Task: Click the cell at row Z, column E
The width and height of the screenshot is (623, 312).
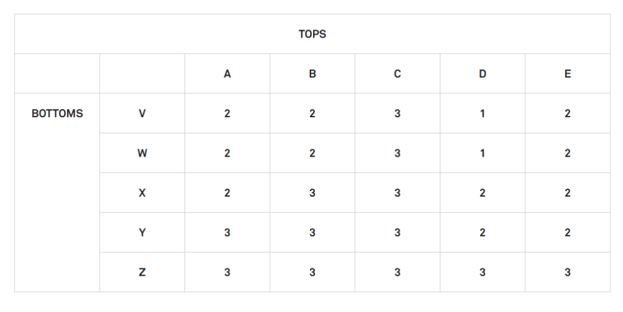Action: [x=567, y=273]
